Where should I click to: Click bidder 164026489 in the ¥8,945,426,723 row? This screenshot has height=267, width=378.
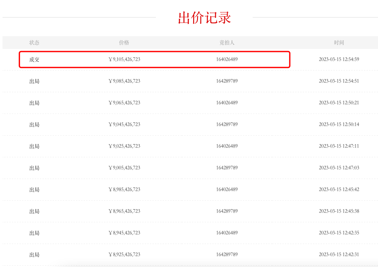click(227, 233)
